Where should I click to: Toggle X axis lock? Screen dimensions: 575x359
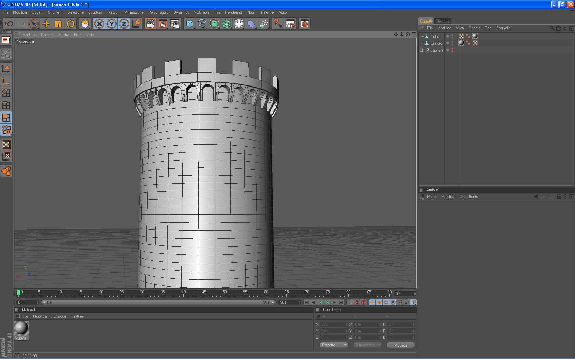(99, 24)
